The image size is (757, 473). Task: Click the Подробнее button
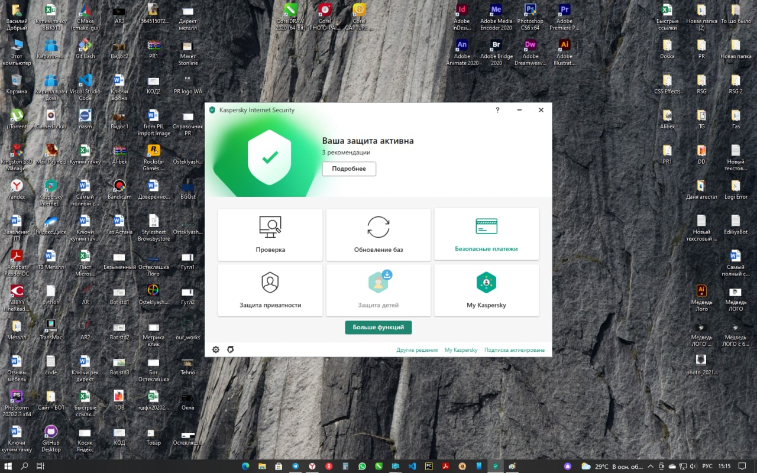coord(349,169)
